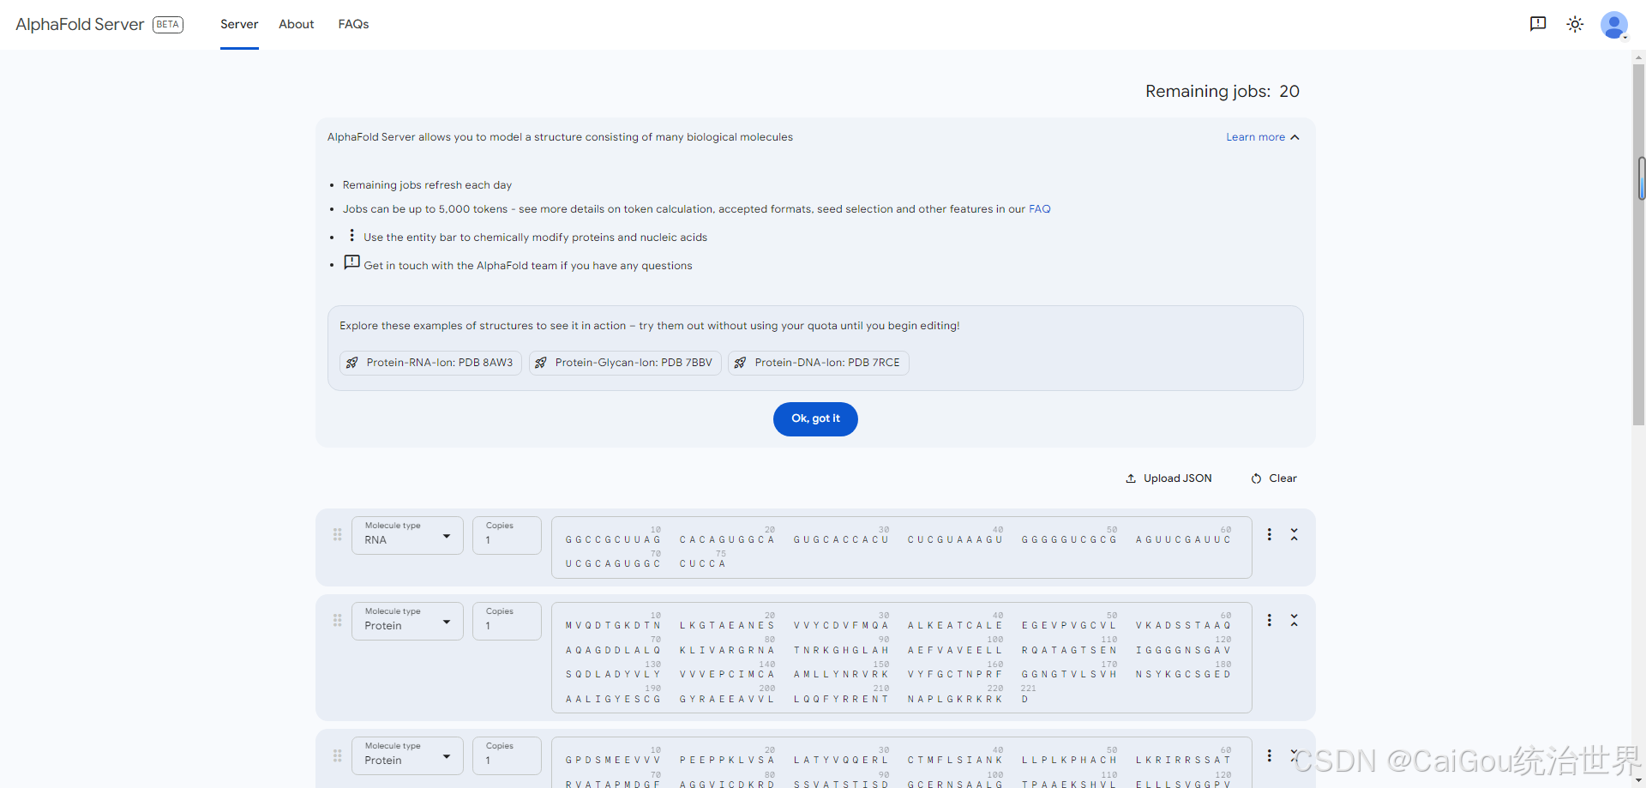Open the feedback icon in header
The height and width of the screenshot is (788, 1646).
pyautogui.click(x=1538, y=24)
